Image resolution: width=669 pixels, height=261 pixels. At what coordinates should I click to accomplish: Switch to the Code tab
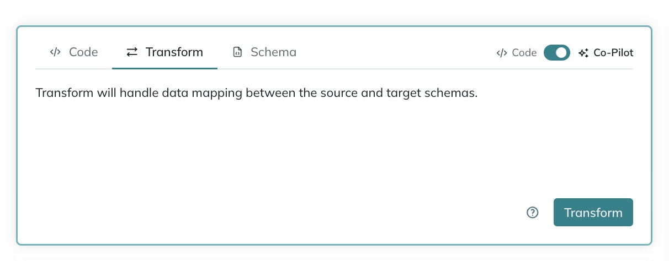coord(73,52)
